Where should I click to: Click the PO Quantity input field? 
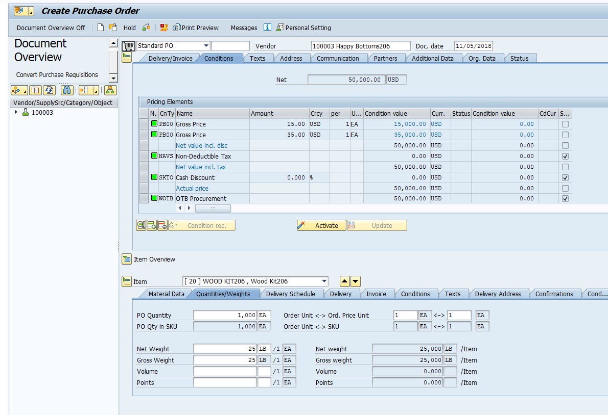coord(225,315)
